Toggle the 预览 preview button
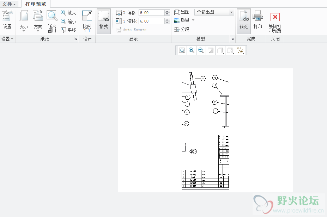327x217 pixels. click(x=244, y=21)
